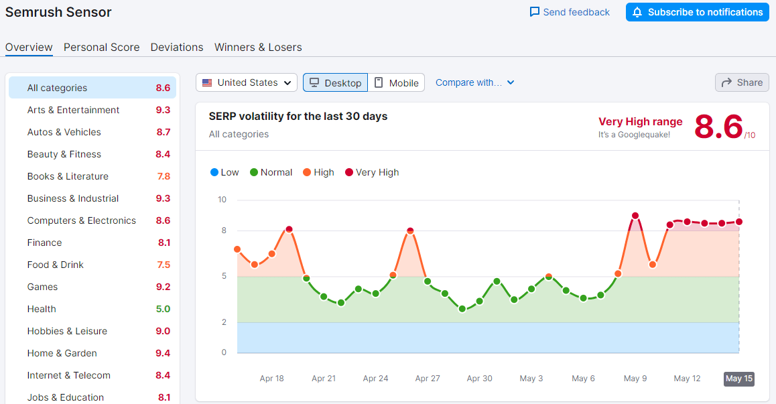This screenshot has width=776, height=404.
Task: Click the mobile phone icon
Action: pos(379,82)
